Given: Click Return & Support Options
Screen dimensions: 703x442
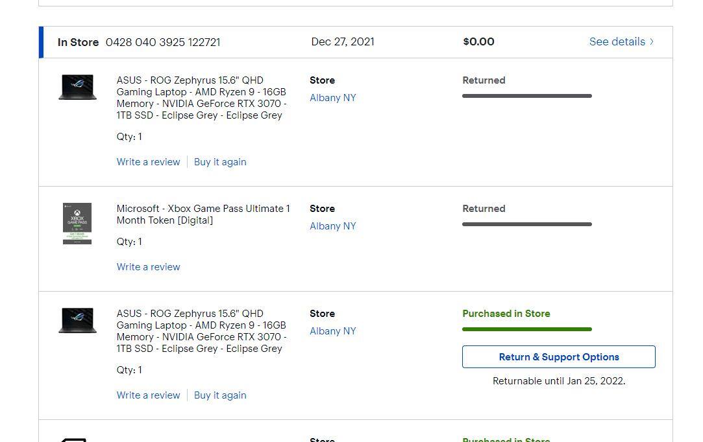Looking at the screenshot, I should click(x=558, y=356).
